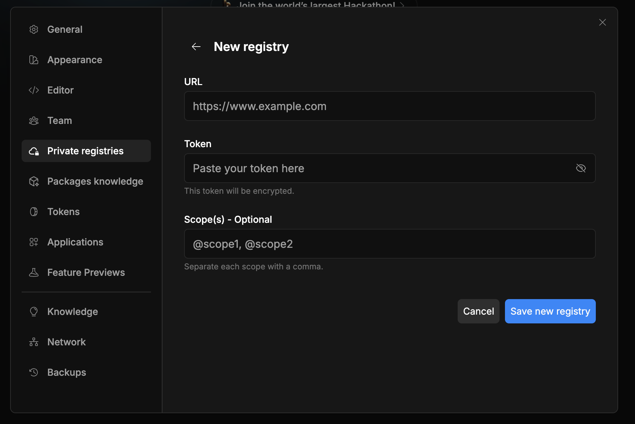Select the Feature Previews flask icon

click(x=34, y=272)
